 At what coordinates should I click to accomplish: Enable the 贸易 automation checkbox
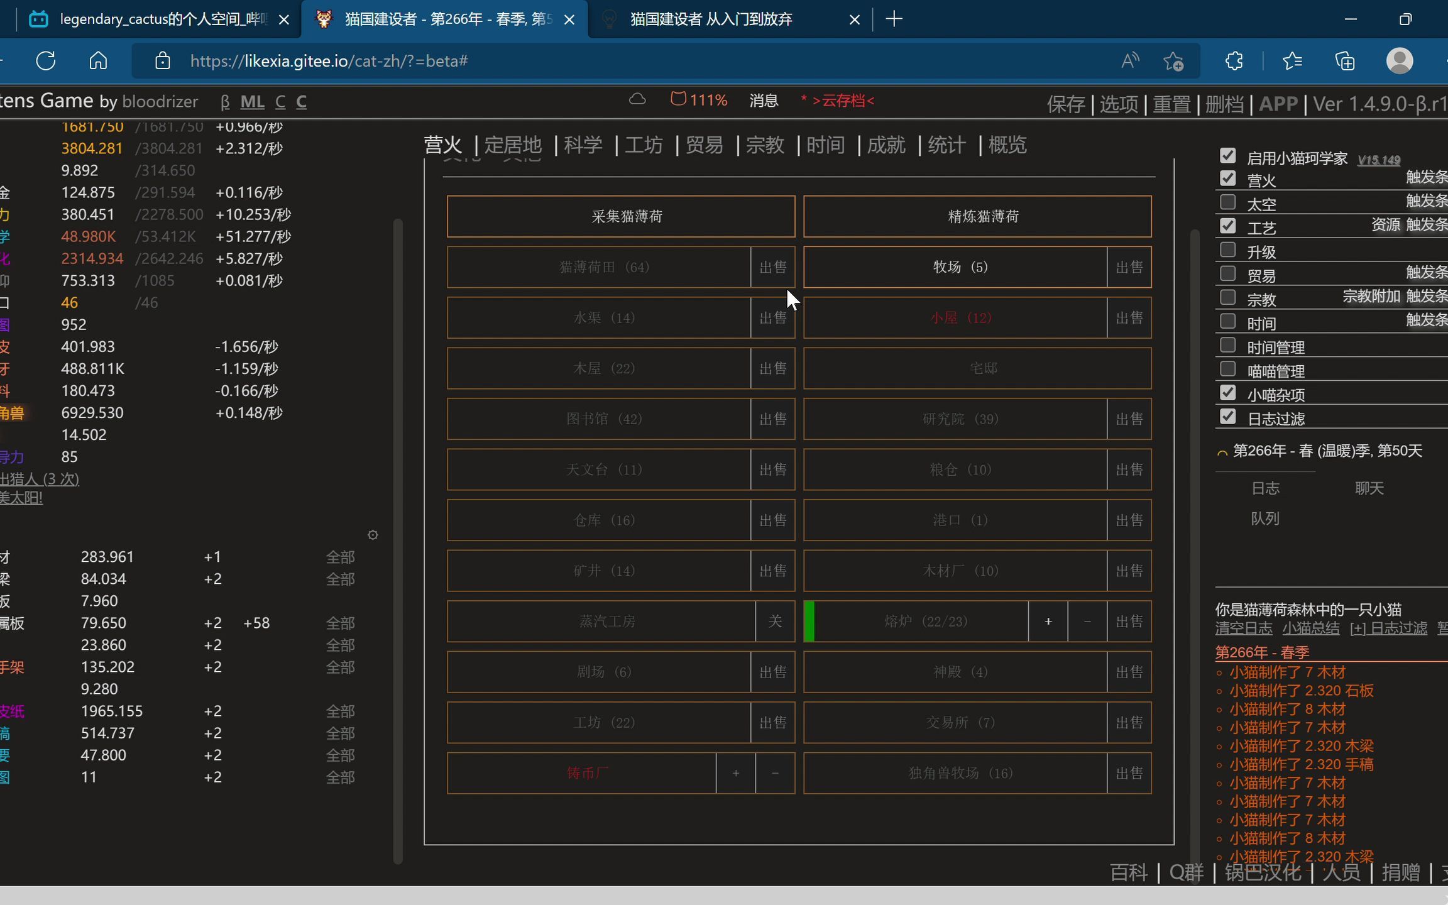pyautogui.click(x=1227, y=273)
